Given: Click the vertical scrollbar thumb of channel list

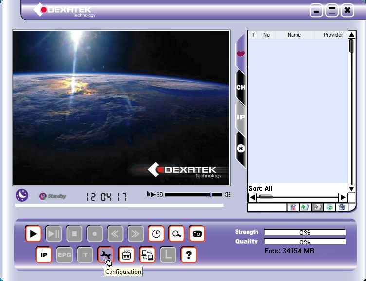Looking at the screenshot, I should point(351,46).
